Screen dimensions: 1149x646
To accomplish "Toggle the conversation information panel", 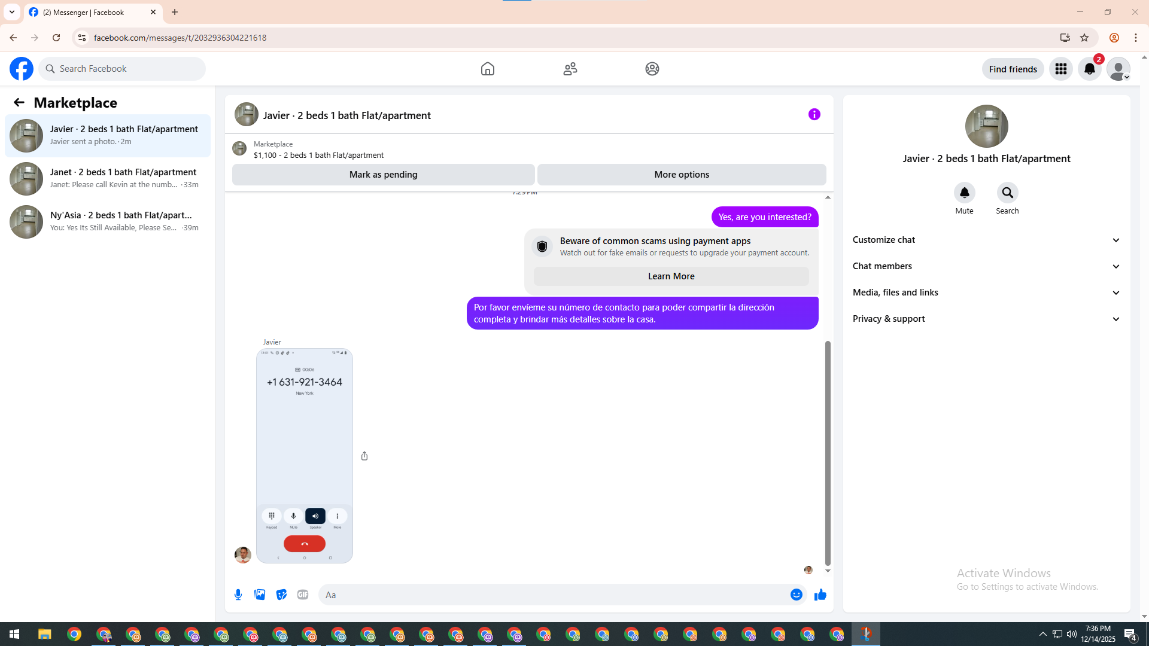I will (814, 114).
